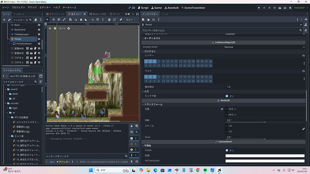Save the edited resource in the Inspector
The image size is (310, 174).
pos(153,20)
